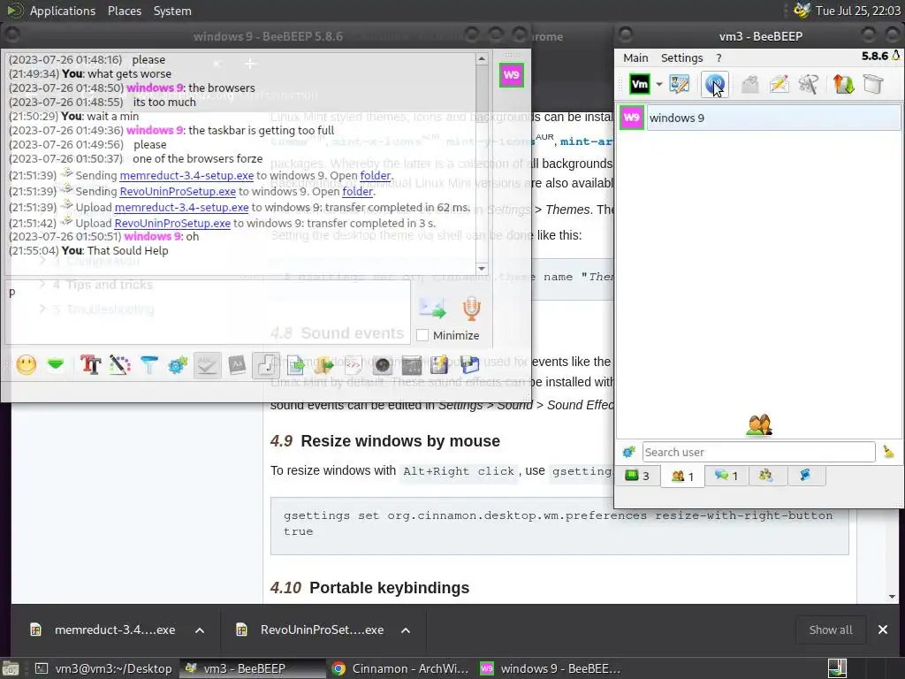Open file transfers up-down arrows icon

(843, 84)
